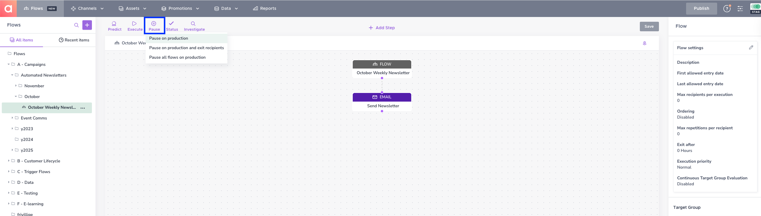The width and height of the screenshot is (761, 216).
Task: Click Add Step
Action: [x=382, y=28]
